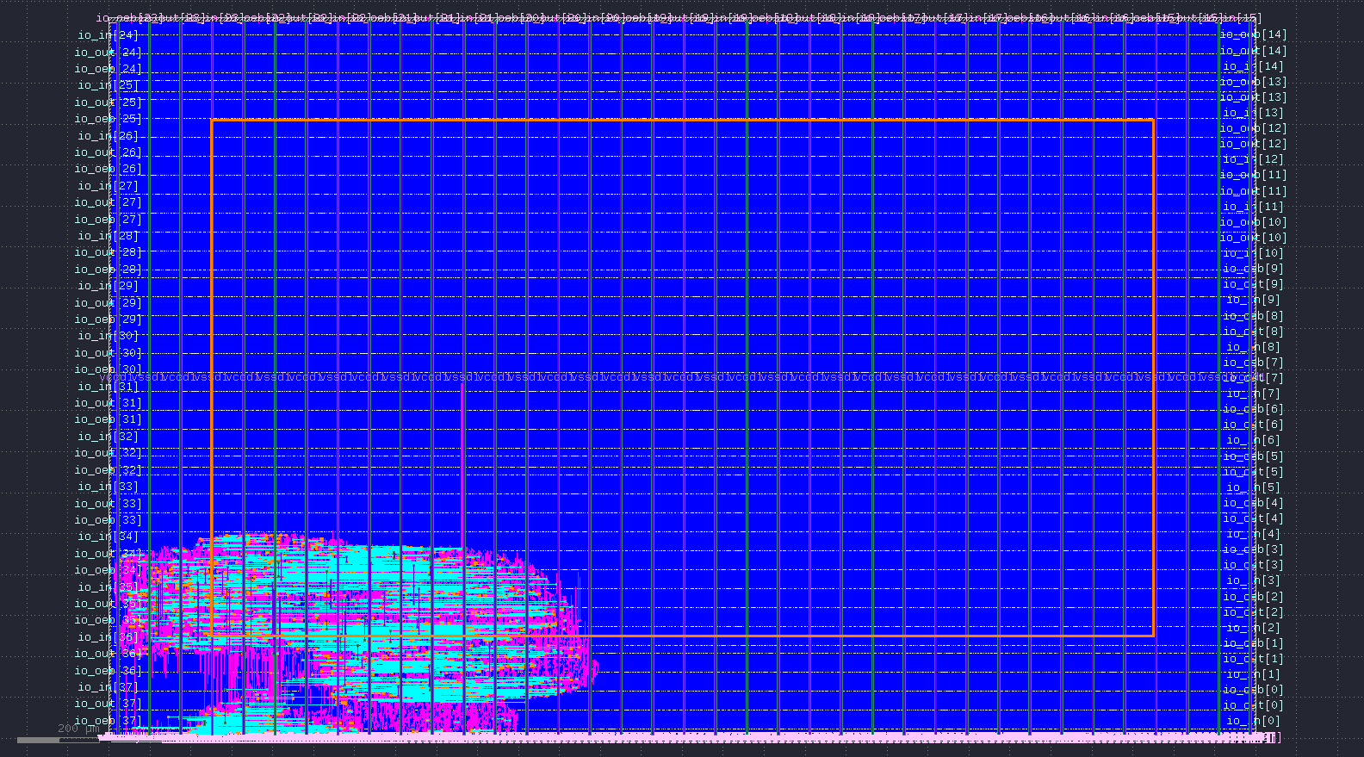1364x757 pixels.
Task: Select the io_in[3] pin label
Action: [x=1254, y=580]
